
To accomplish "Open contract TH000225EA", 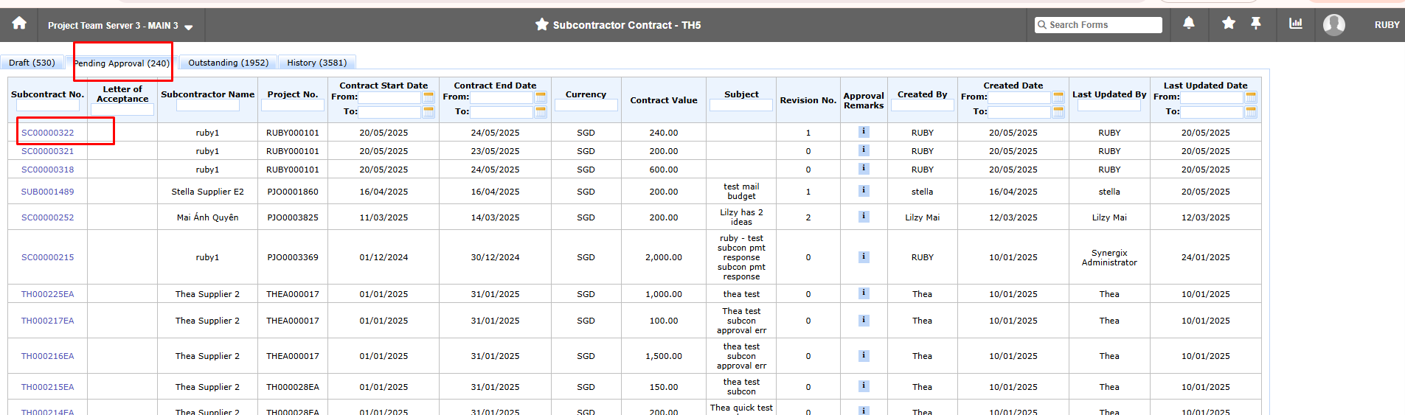I will (x=47, y=294).
